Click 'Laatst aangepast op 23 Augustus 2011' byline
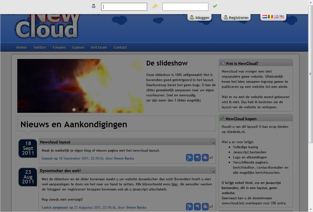 click(94, 207)
